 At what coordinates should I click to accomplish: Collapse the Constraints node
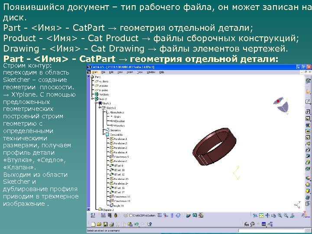(x=104, y=134)
